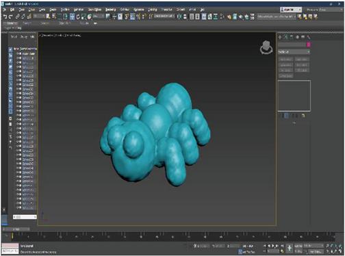Image resolution: width=345 pixels, height=256 pixels.
Task: Choose the Select and Scale tool
Action: (84, 16)
